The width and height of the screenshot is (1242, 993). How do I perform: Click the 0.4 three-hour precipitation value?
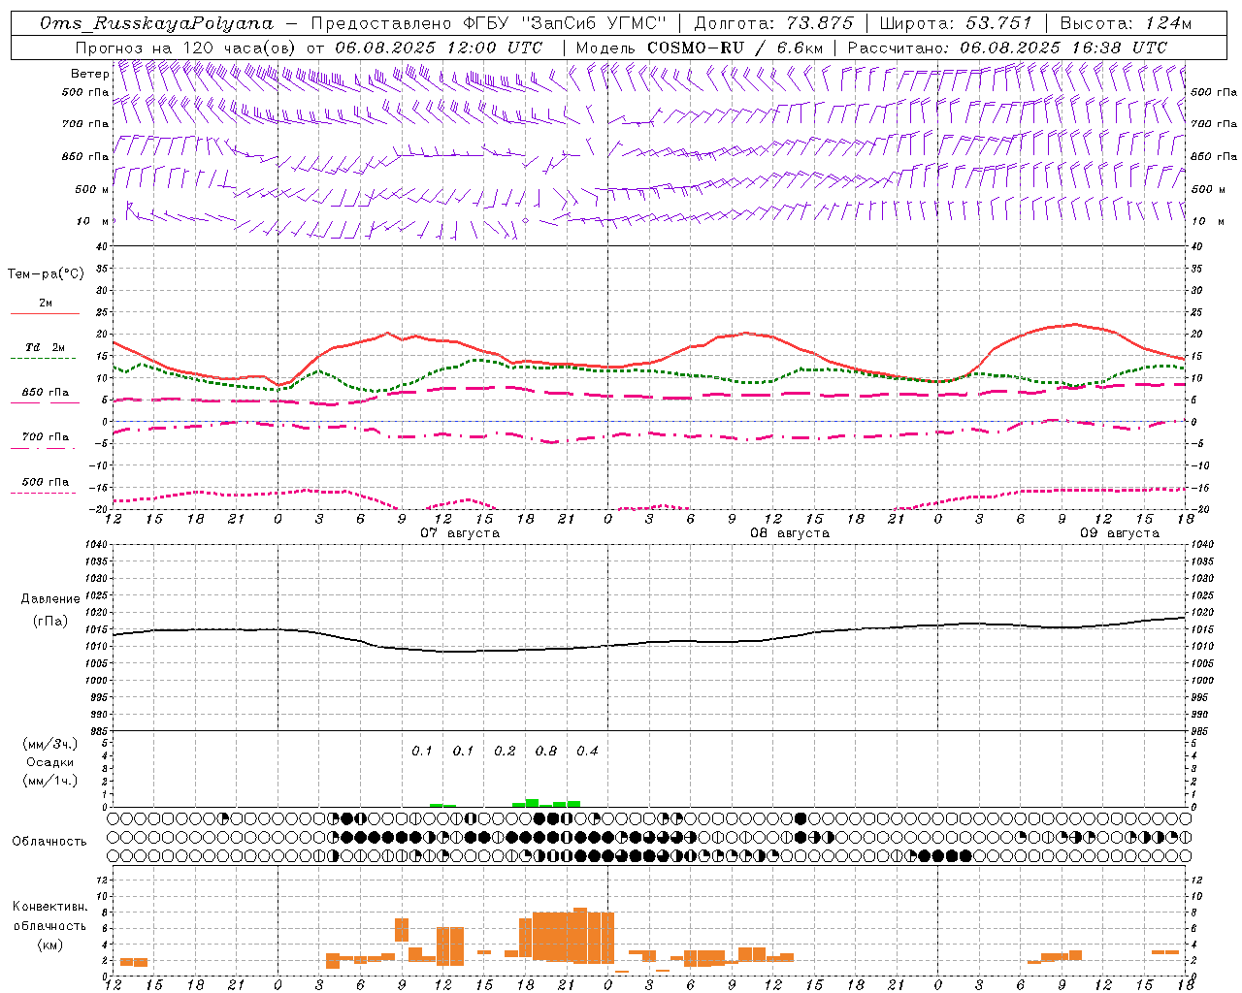tap(587, 751)
